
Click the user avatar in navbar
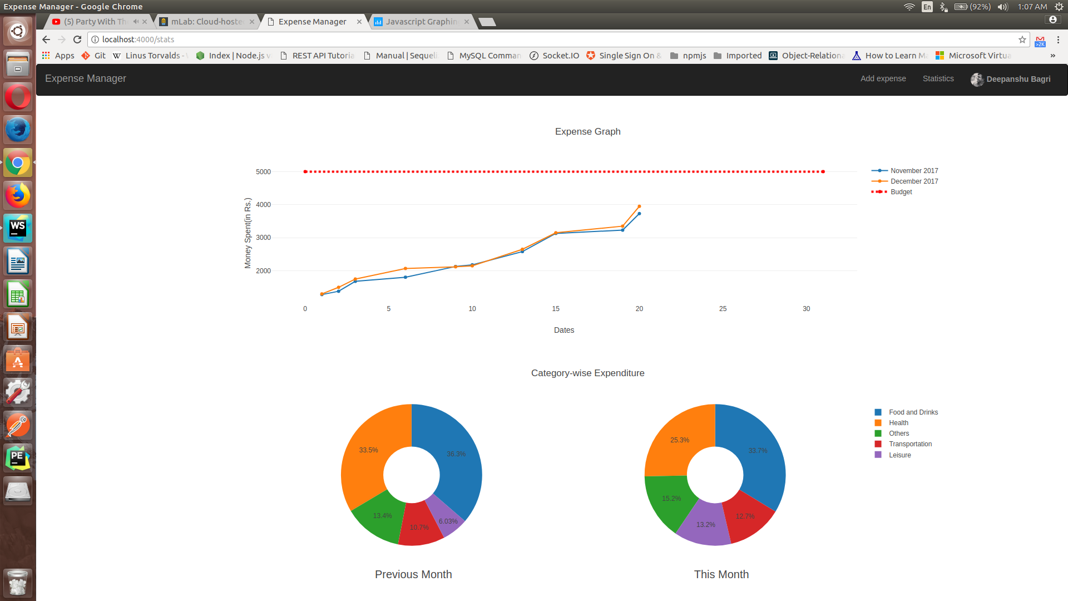point(977,79)
